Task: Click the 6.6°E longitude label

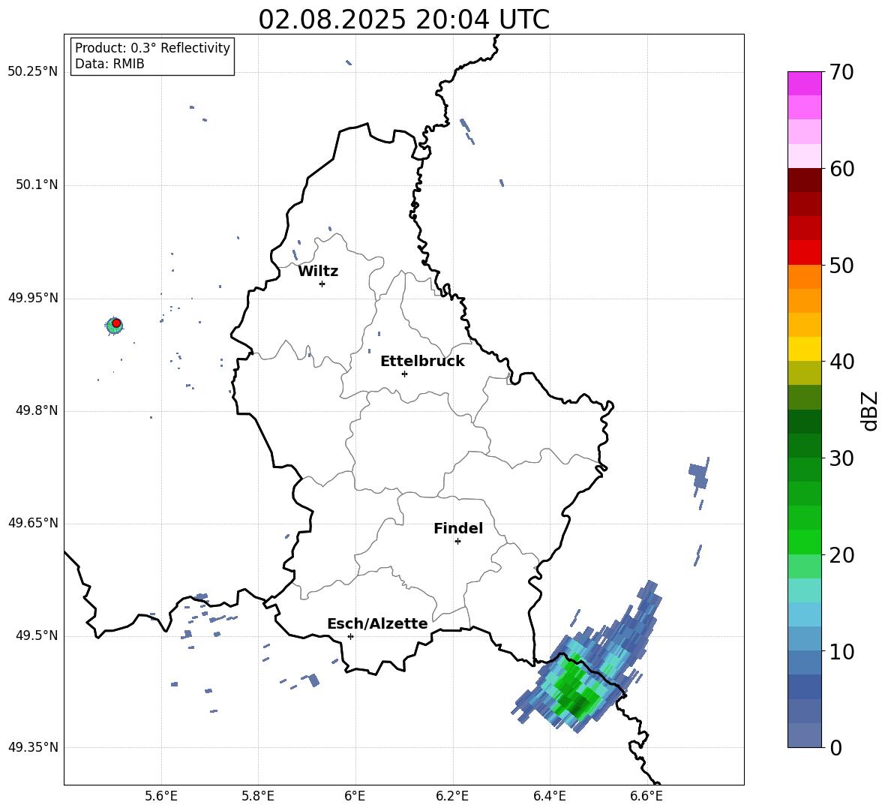Action: [x=646, y=796]
